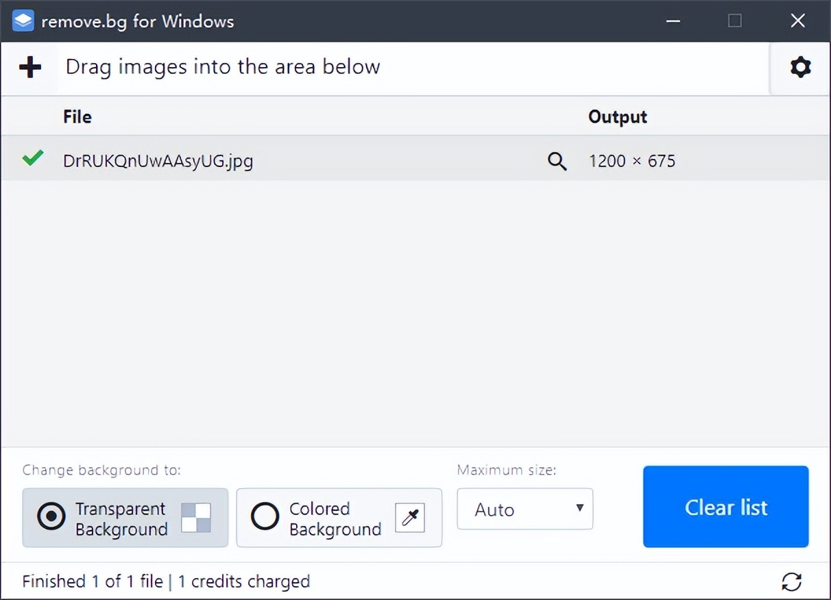The image size is (831, 600).
Task: Click the remove.bg app logo icon
Action: pos(23,21)
